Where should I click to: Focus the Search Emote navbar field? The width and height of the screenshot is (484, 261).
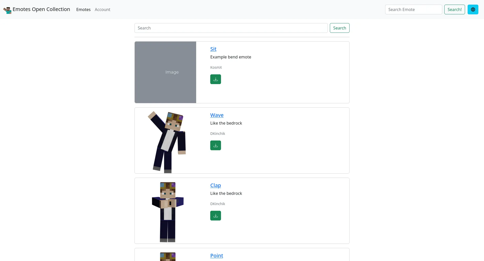[414, 9]
